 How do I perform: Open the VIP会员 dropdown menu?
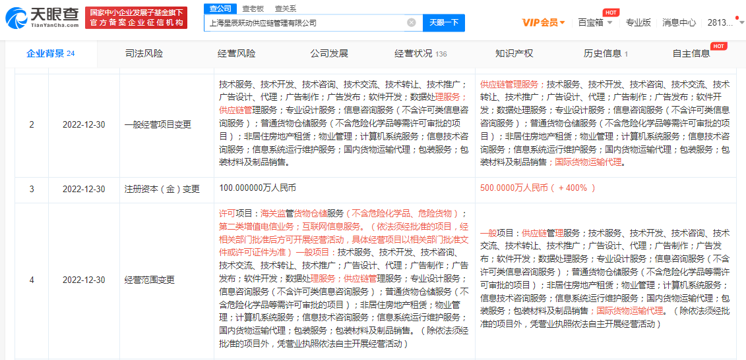tap(544, 22)
